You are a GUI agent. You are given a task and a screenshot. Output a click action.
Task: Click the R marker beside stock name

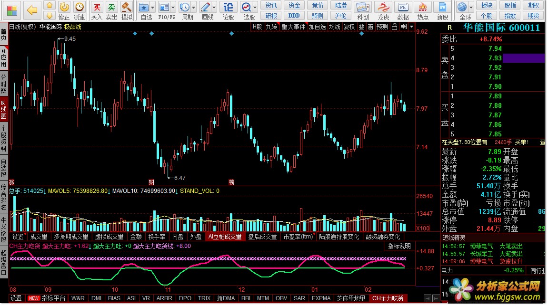[x=449, y=28]
